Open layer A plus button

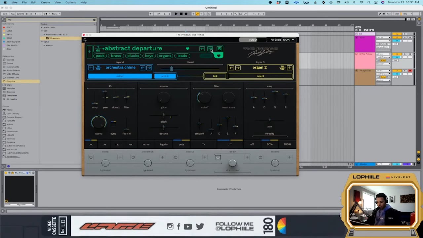[91, 68]
